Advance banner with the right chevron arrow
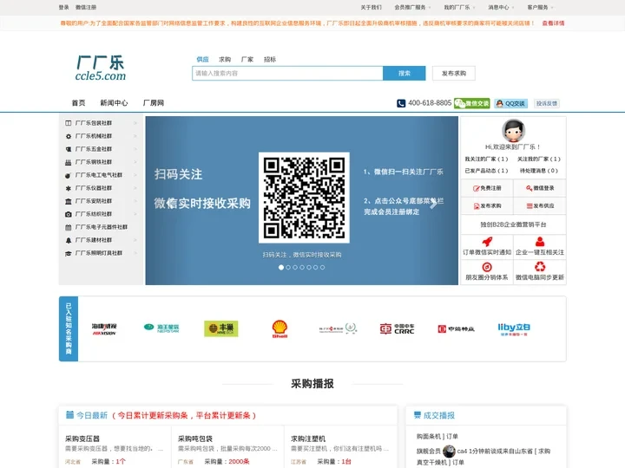Viewport: 625px width, 468px height. tap(434, 204)
